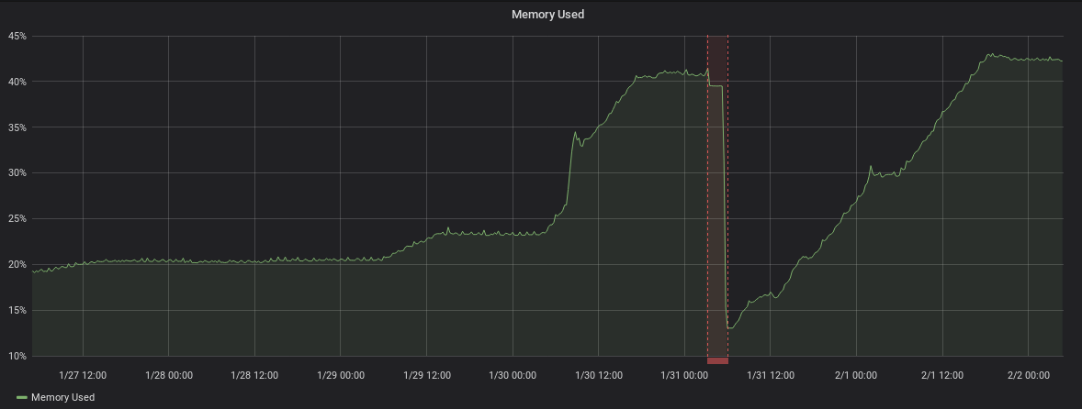Click the 2/1 00:00 time axis label
Image resolution: width=1082 pixels, height=409 pixels.
click(x=856, y=375)
